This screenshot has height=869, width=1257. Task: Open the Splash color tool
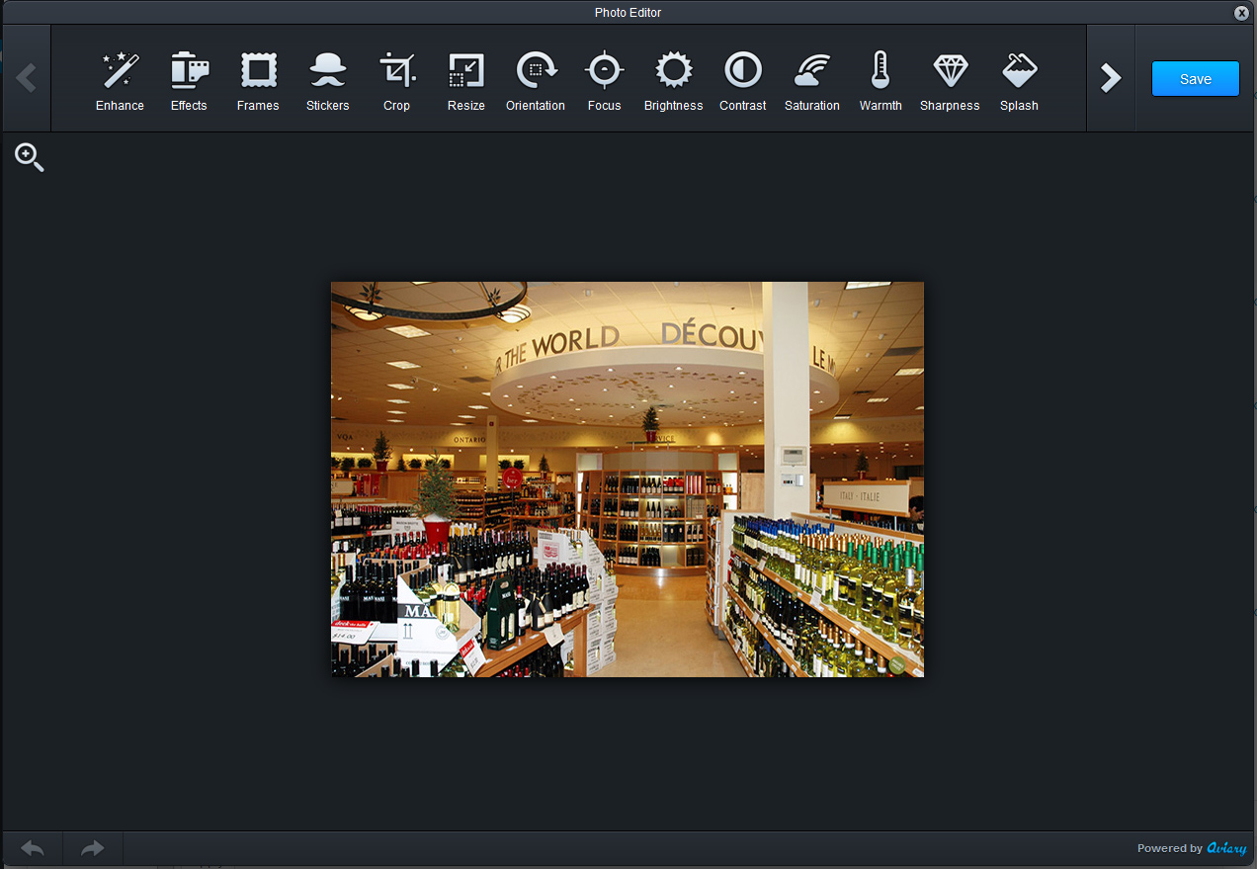[x=1019, y=80]
